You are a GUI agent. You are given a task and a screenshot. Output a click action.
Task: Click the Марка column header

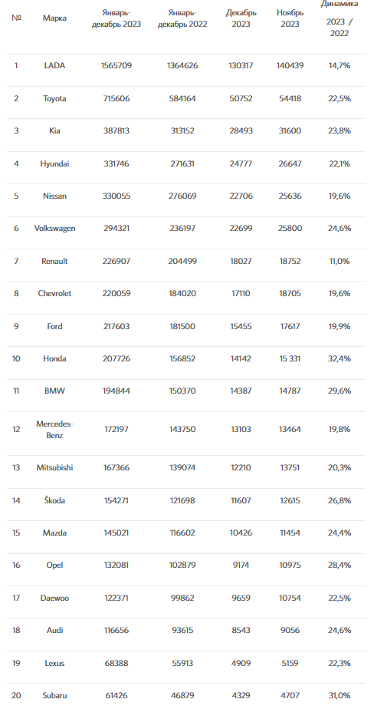pyautogui.click(x=54, y=18)
